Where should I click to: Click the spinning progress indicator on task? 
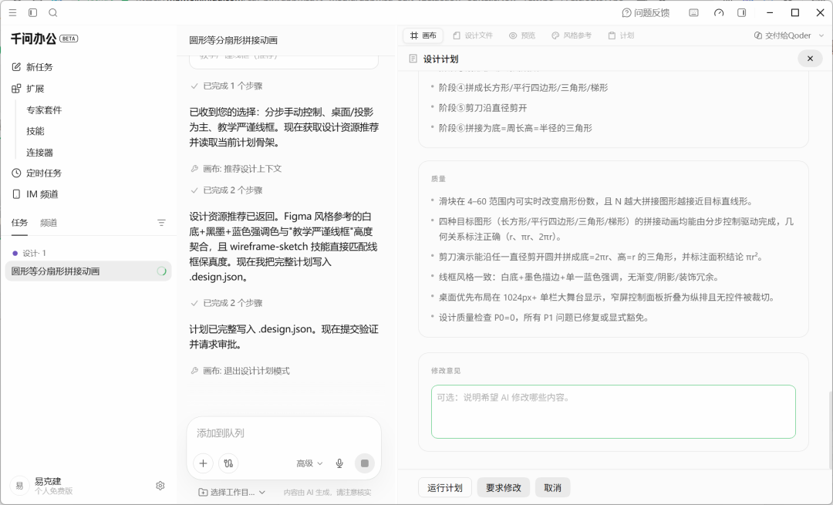coord(161,271)
